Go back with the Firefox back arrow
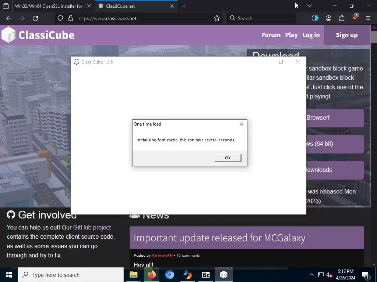The image size is (377, 282). point(9,18)
